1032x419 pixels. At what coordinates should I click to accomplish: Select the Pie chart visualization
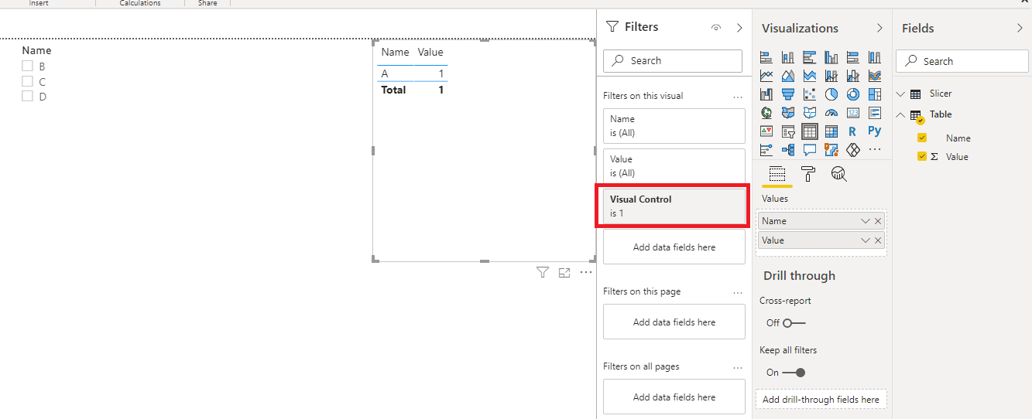pyautogui.click(x=831, y=94)
